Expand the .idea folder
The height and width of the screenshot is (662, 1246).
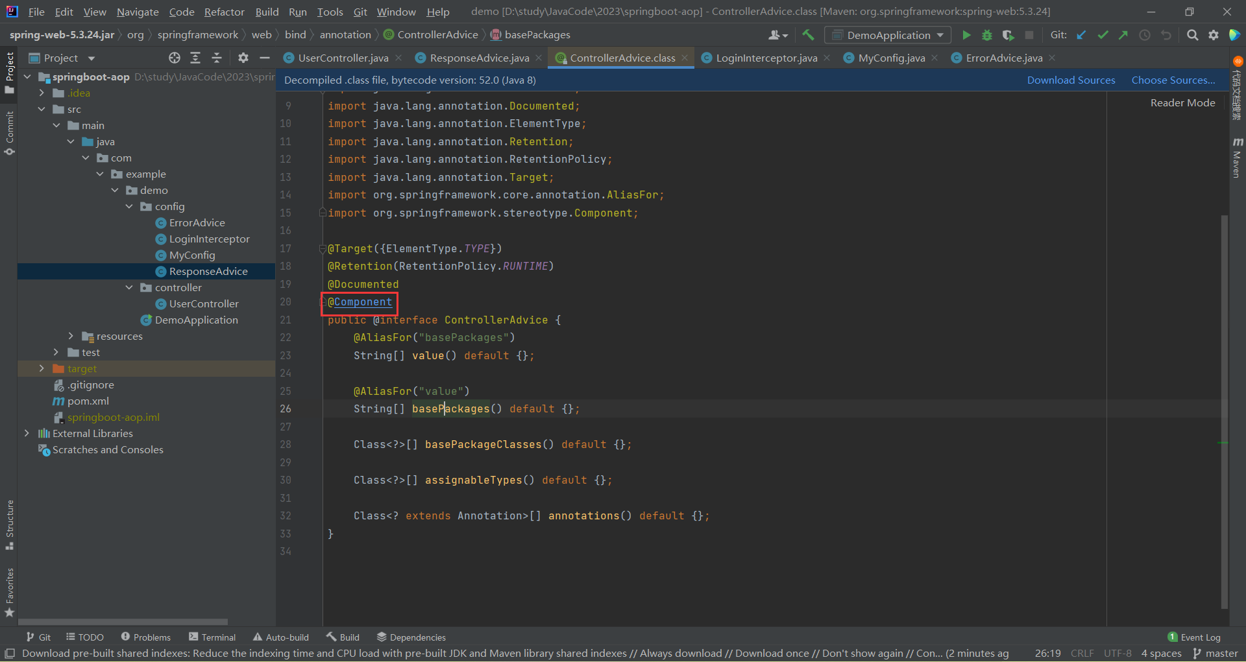click(42, 93)
